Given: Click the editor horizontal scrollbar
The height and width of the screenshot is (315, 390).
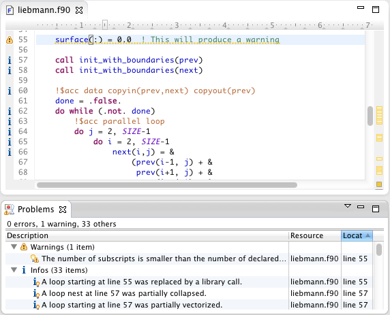Looking at the screenshot, I should click(x=167, y=185).
